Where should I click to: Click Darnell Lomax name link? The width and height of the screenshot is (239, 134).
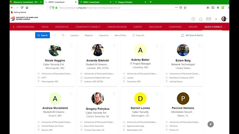140,108
